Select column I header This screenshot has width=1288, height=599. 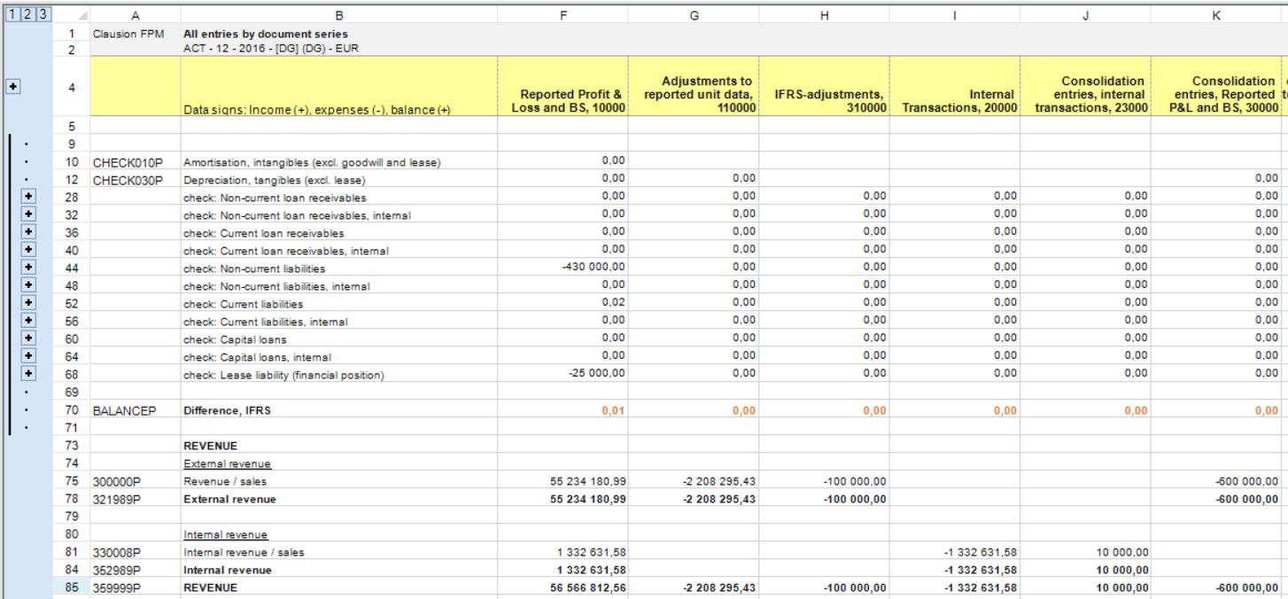[x=955, y=16]
